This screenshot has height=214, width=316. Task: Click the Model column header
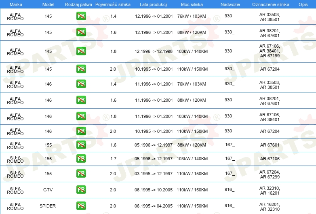coord(48,4)
